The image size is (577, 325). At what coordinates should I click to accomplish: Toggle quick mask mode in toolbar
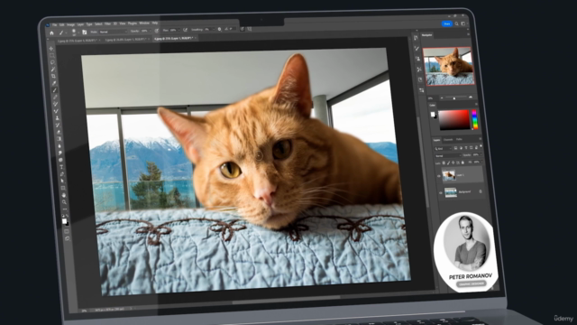(66, 231)
